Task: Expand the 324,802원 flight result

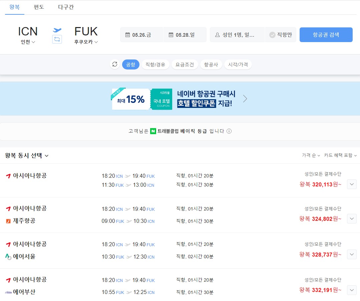Action: pos(352,219)
